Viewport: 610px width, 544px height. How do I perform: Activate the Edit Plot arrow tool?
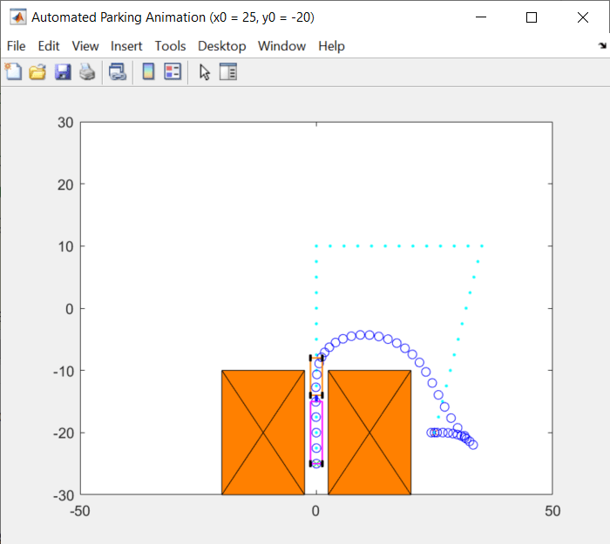pyautogui.click(x=204, y=72)
